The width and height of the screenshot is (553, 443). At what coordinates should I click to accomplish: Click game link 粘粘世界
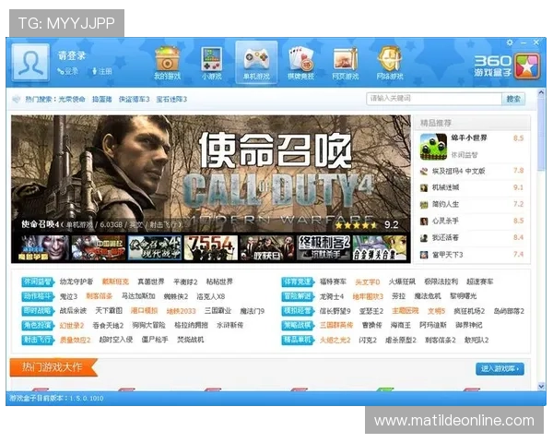219,281
